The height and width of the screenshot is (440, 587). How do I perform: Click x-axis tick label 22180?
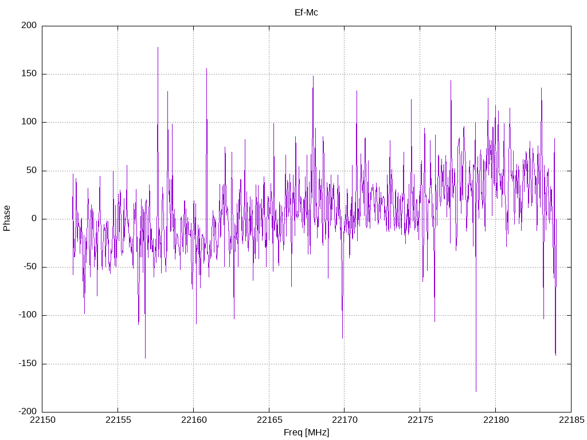496,420
